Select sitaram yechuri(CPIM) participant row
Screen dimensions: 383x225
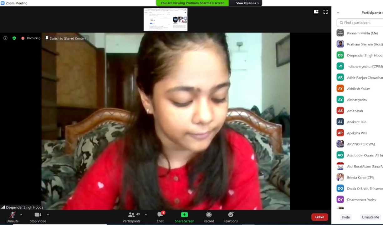360,66
